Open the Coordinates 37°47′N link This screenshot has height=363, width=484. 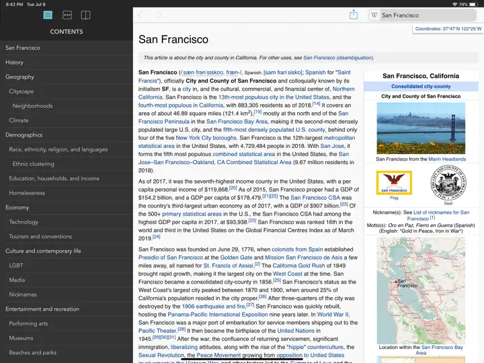(448, 29)
